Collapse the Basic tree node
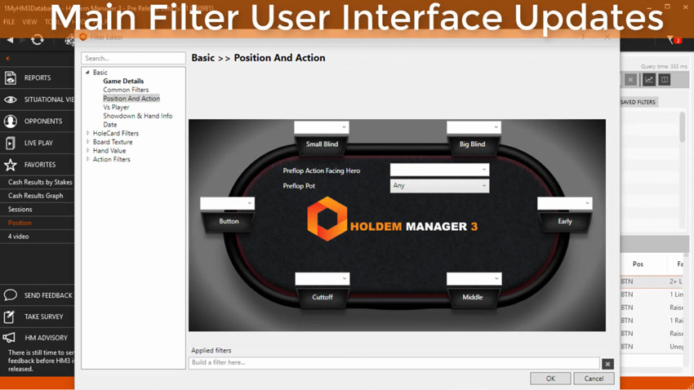Image resolution: width=694 pixels, height=390 pixels. click(x=87, y=72)
